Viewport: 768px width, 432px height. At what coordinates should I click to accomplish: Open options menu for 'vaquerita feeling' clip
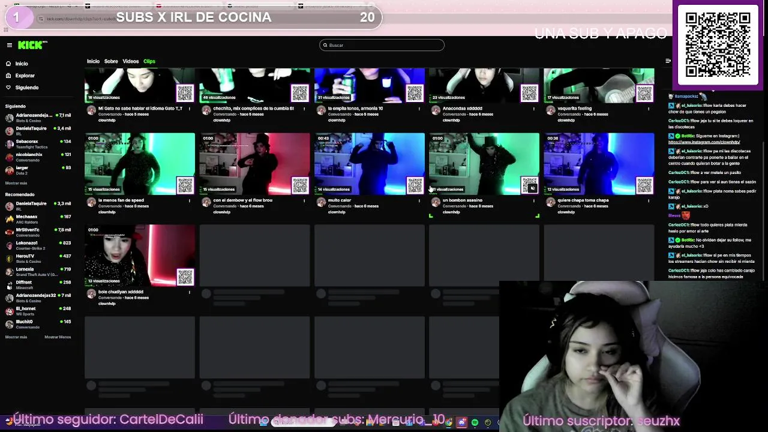coord(649,109)
